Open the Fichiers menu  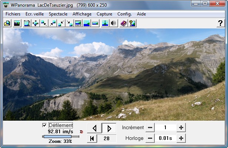13,14
